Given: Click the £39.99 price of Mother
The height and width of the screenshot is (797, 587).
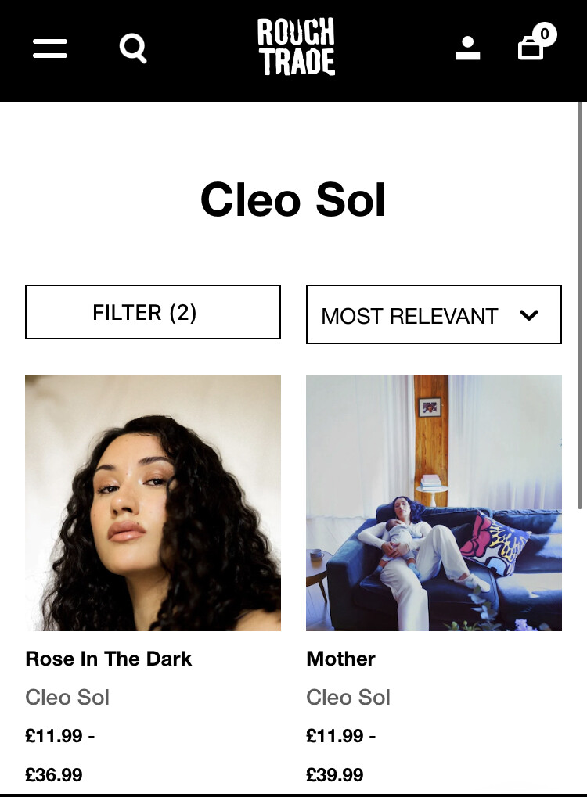Looking at the screenshot, I should coord(335,775).
